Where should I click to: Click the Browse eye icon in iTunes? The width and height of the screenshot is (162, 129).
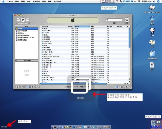pyautogui.click(x=127, y=20)
